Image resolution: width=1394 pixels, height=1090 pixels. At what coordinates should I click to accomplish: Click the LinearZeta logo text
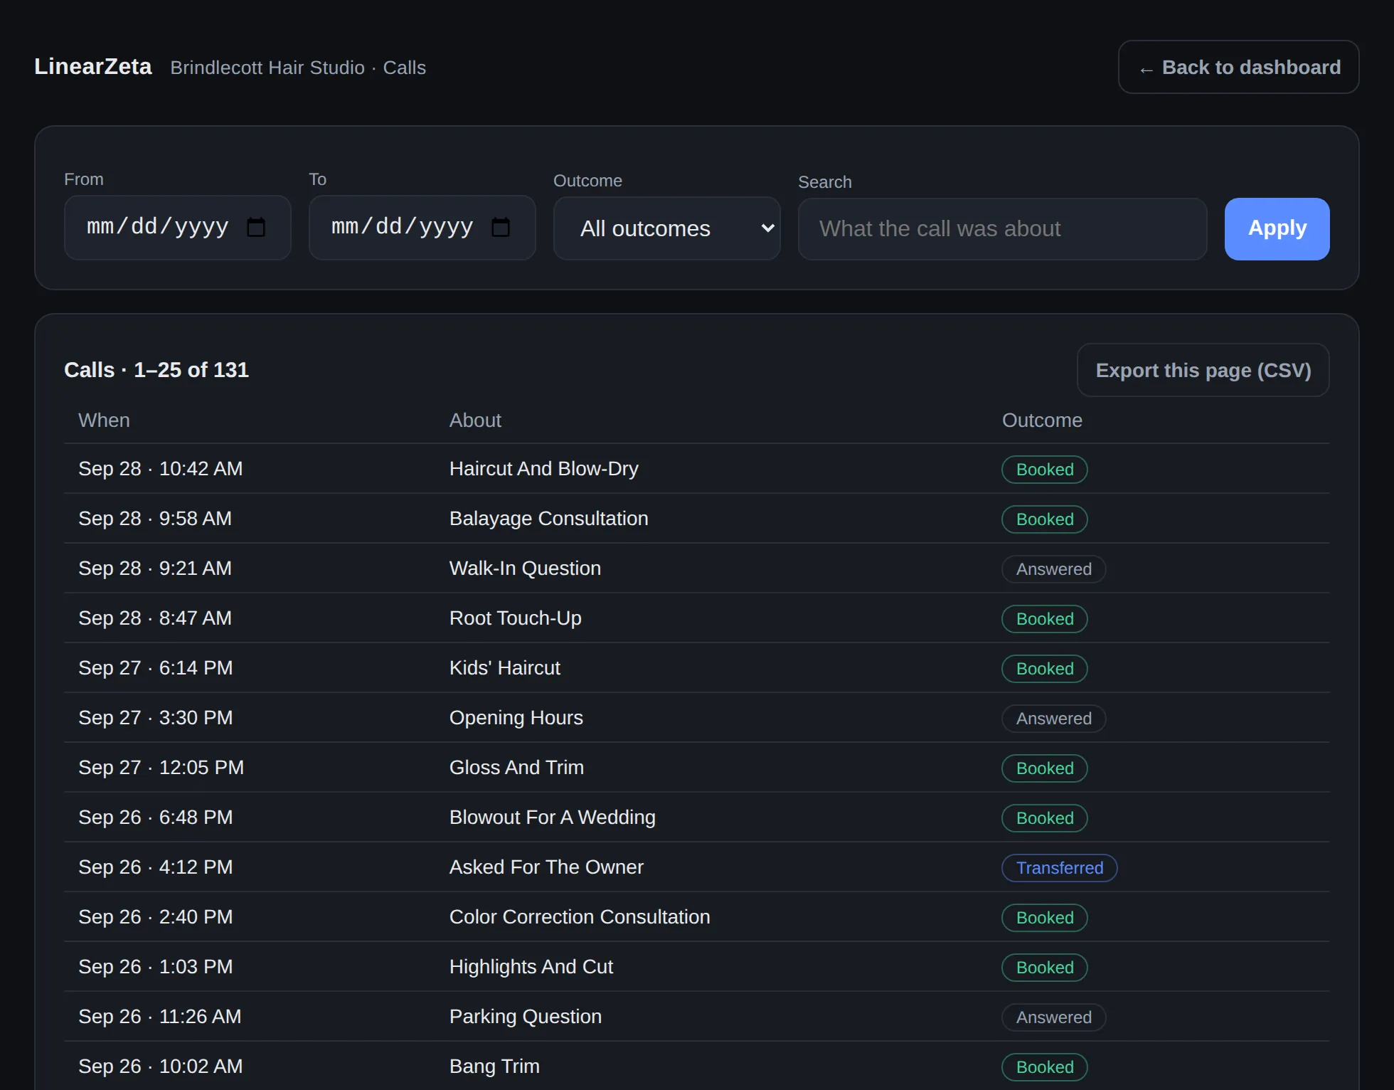(x=93, y=66)
